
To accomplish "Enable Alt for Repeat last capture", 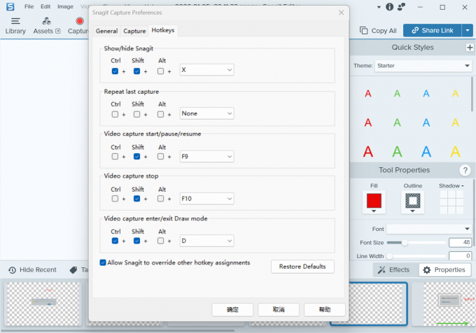I will click(x=161, y=114).
